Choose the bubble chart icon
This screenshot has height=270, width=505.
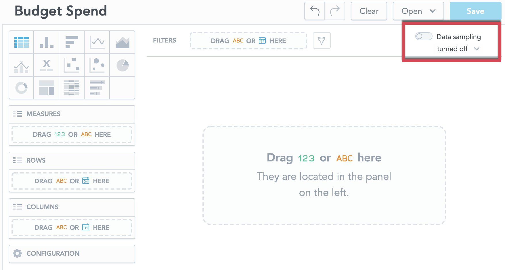pos(97,65)
